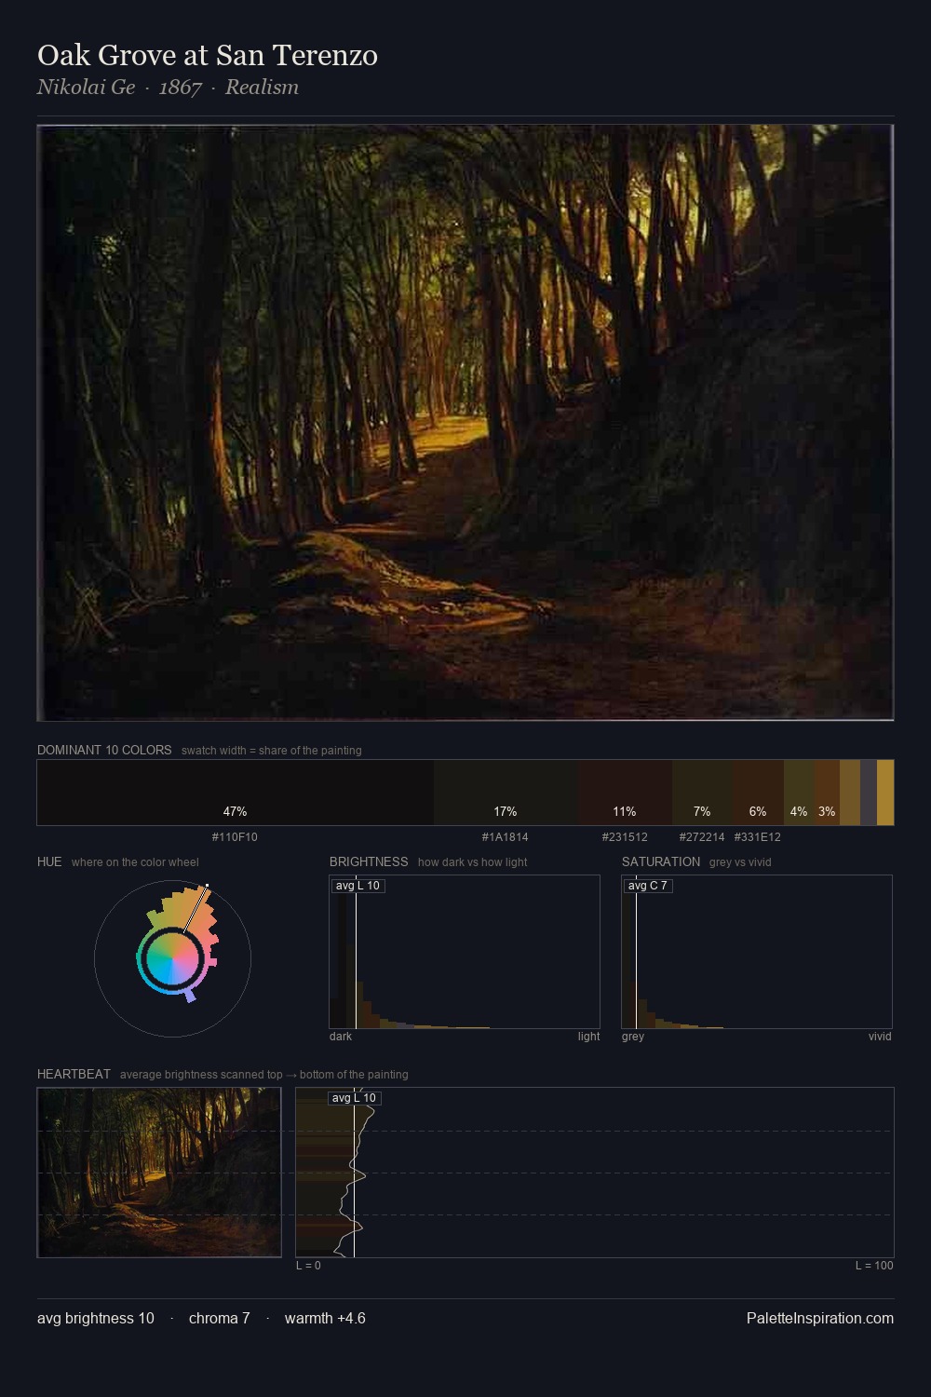931x1397 pixels.
Task: Click the HEARTBEAT section heading
Action: coord(74,1074)
